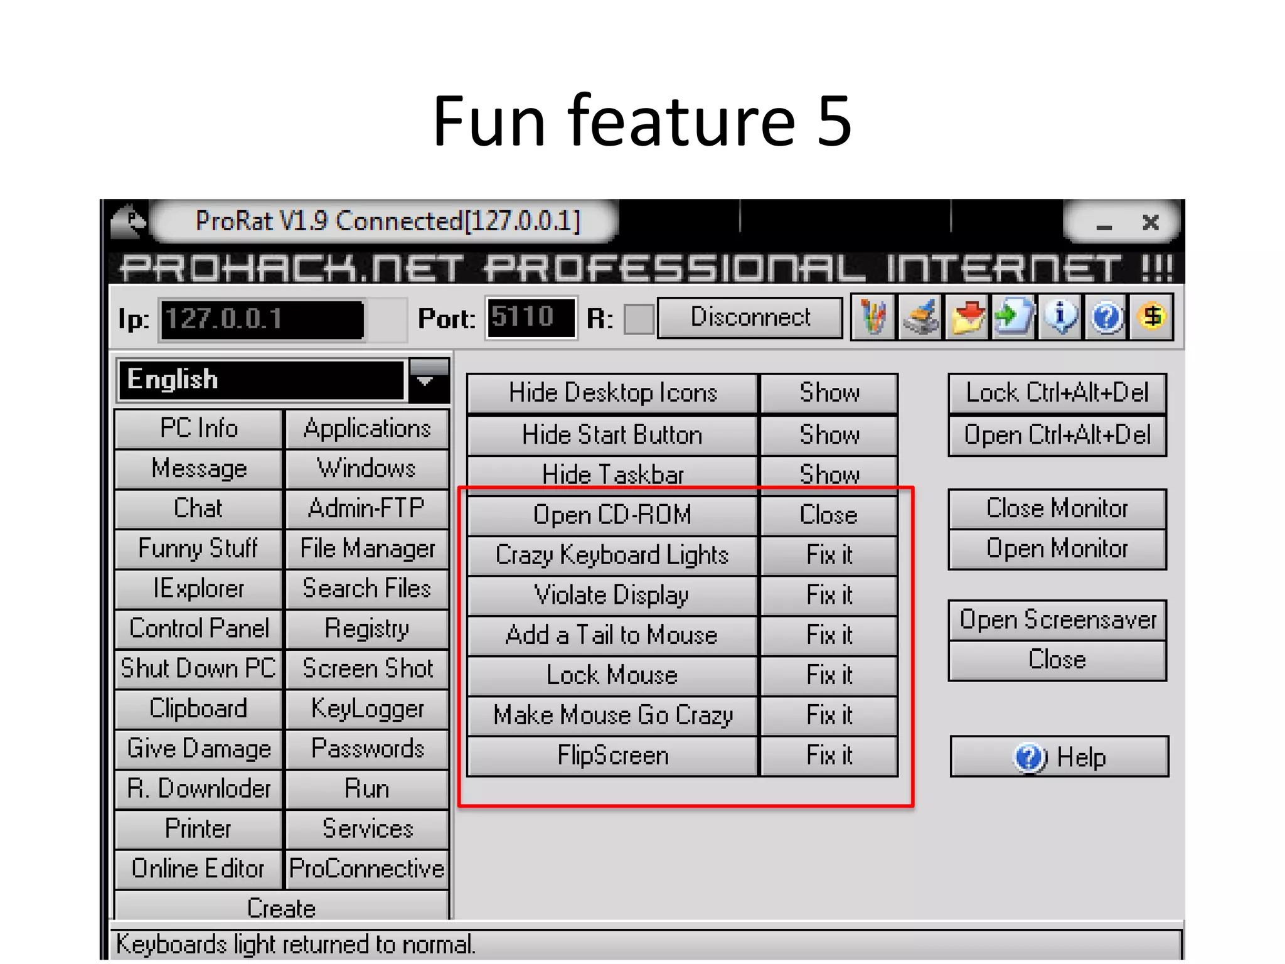Open the Windows section

(x=367, y=469)
